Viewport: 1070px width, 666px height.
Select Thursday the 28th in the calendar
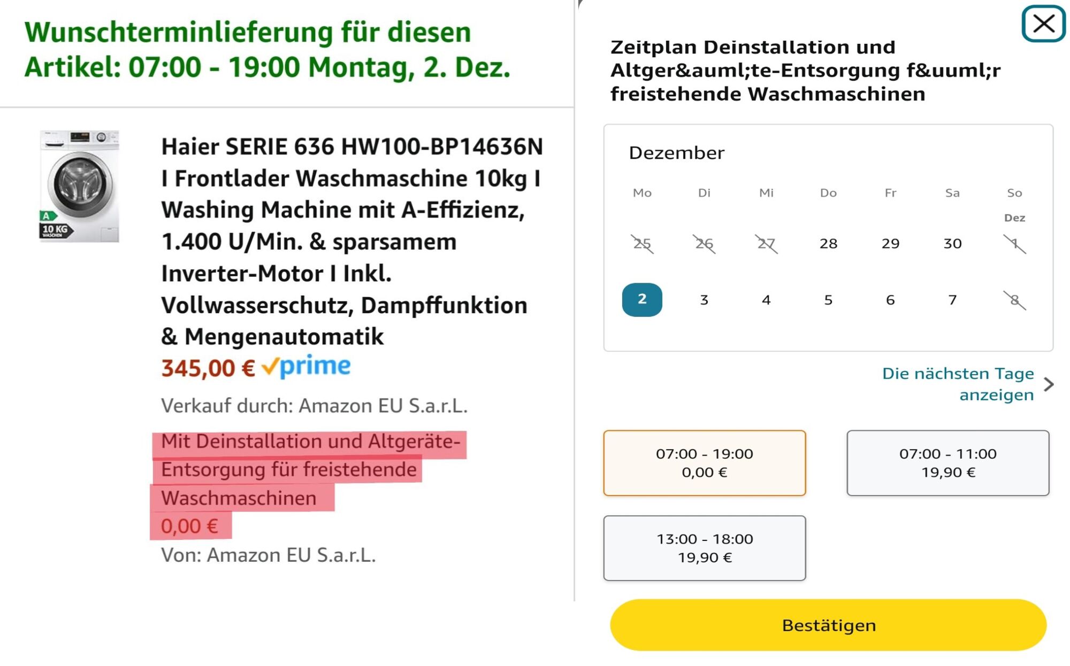pyautogui.click(x=828, y=244)
